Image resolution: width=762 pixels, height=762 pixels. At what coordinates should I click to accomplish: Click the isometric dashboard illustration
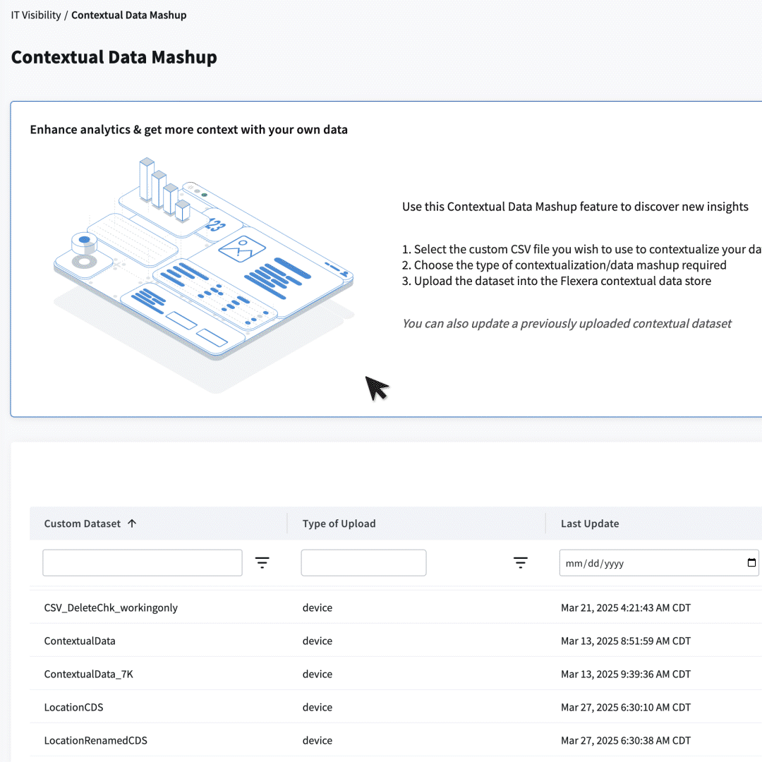click(x=203, y=268)
